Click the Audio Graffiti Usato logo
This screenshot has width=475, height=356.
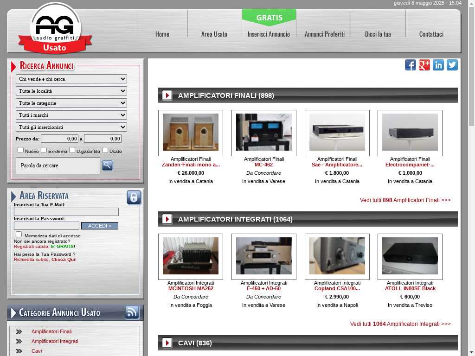55,28
